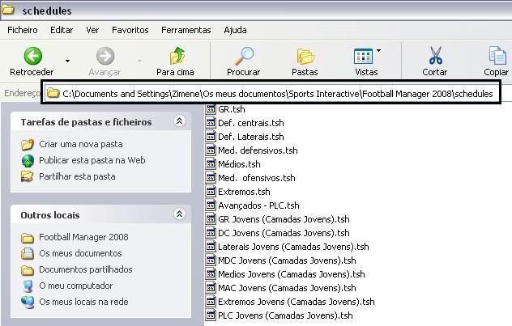Screen dimensions: 512x326
Task: Click the Avançar forward arrow icon
Action: (x=105, y=56)
